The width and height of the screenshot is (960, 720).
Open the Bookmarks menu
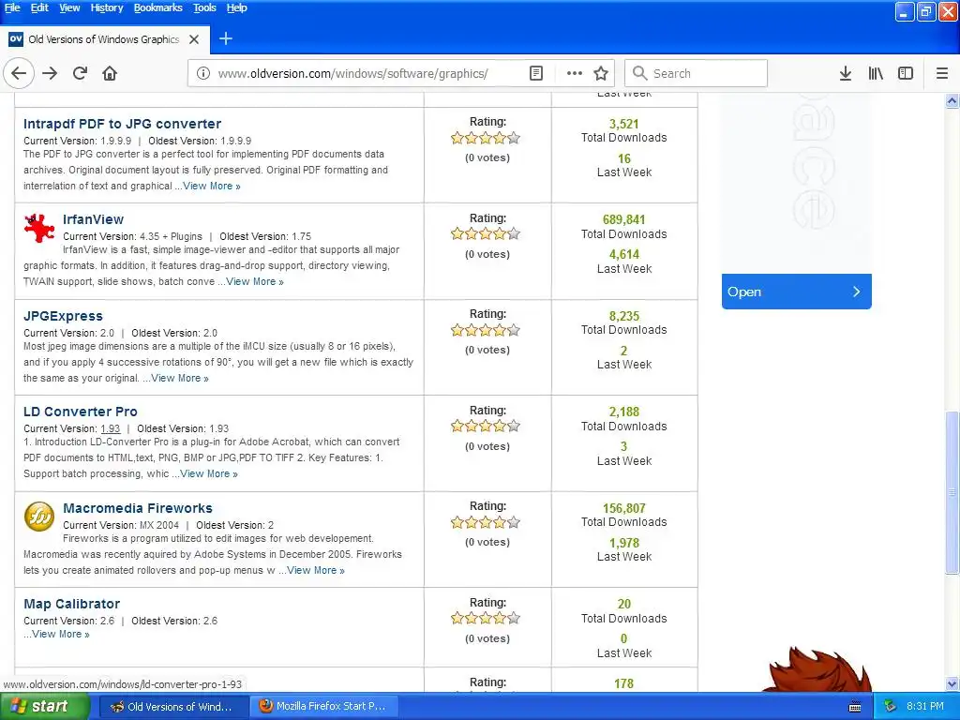point(157,7)
